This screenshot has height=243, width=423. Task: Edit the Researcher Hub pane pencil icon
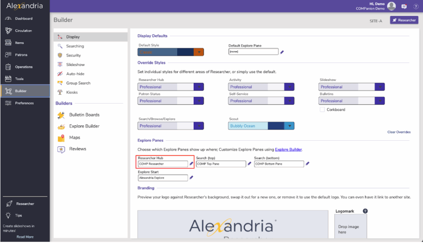pos(191,163)
